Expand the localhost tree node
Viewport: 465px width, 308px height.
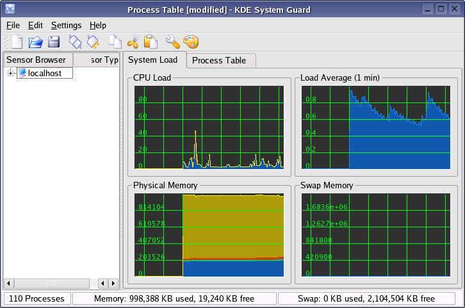[x=11, y=74]
